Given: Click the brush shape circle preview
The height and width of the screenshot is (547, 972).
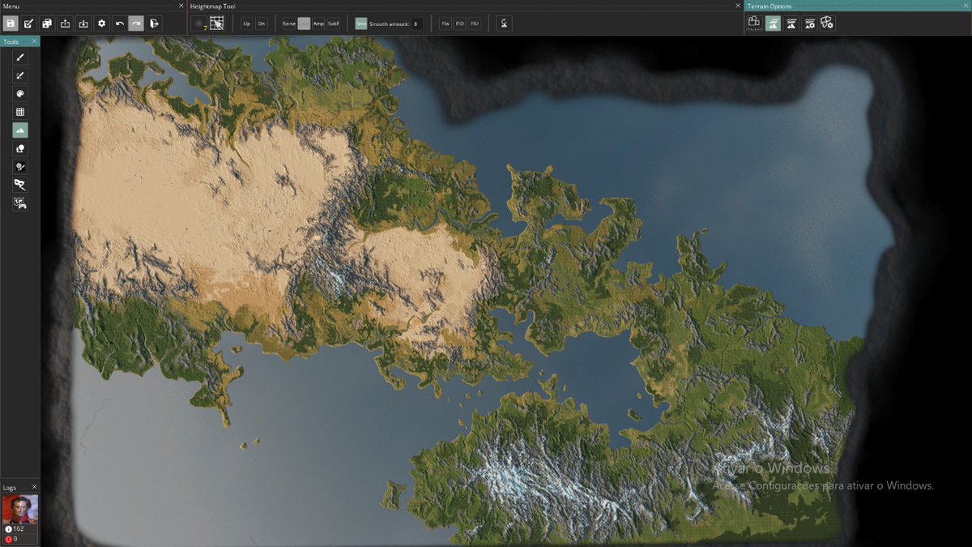Looking at the screenshot, I should [198, 24].
